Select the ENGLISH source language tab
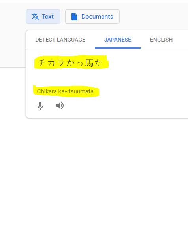188x231 pixels. tap(162, 40)
